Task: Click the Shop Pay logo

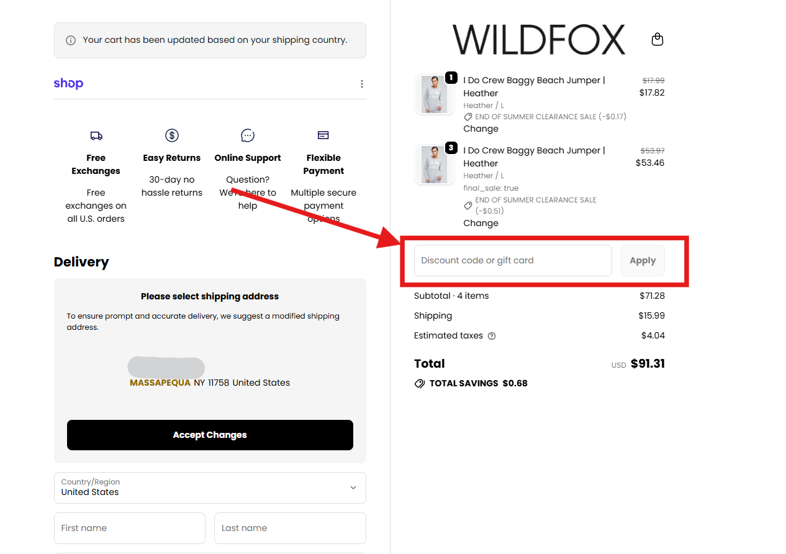Action: click(68, 83)
